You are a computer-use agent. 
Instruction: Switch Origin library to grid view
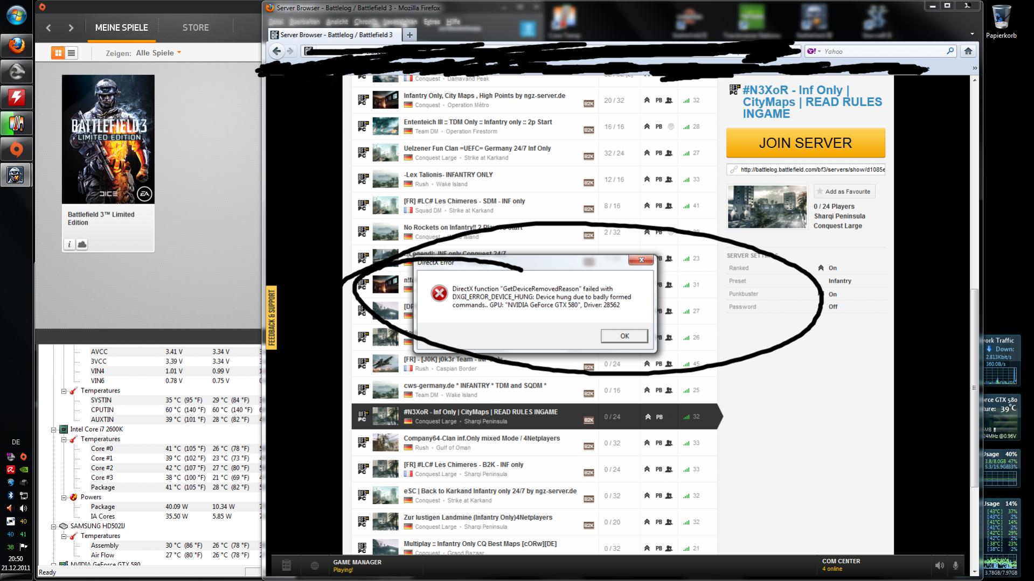pos(58,53)
